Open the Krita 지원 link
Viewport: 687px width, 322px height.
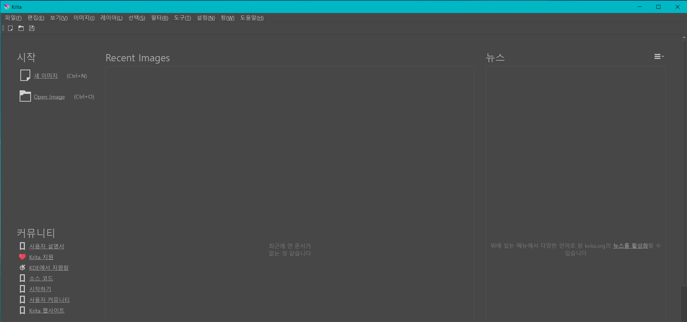tap(41, 257)
